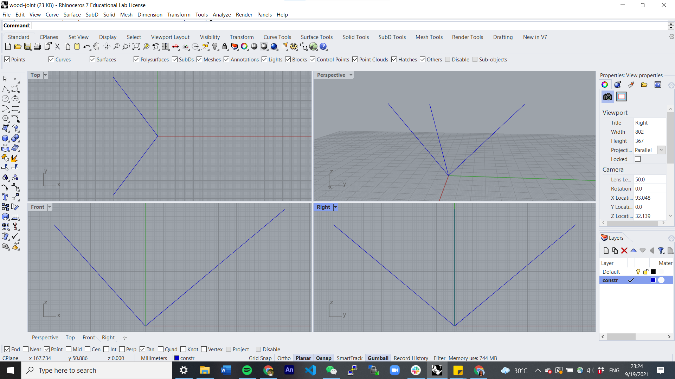
Task: Enable the Mid object snap checkbox
Action: click(69, 350)
